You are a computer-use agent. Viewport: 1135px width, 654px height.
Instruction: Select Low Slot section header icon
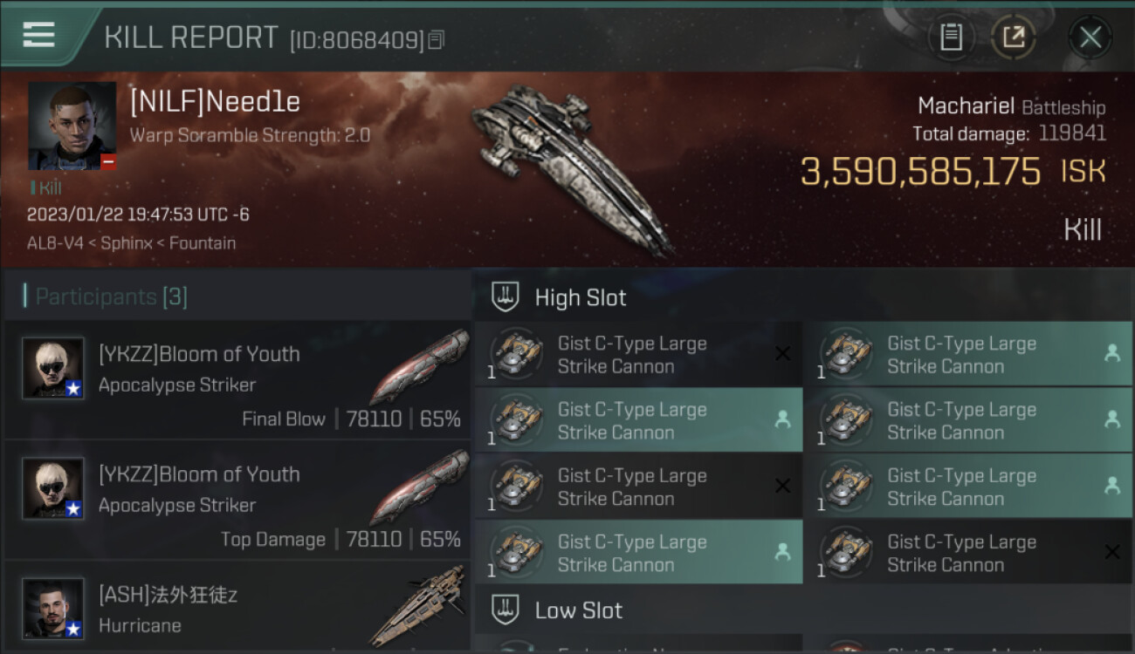click(506, 610)
